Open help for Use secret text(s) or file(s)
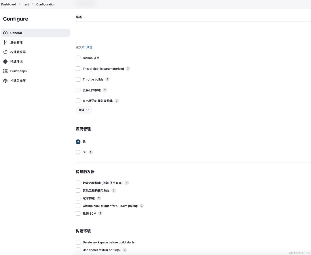Screen dimensions: 311x255 click(x=125, y=250)
